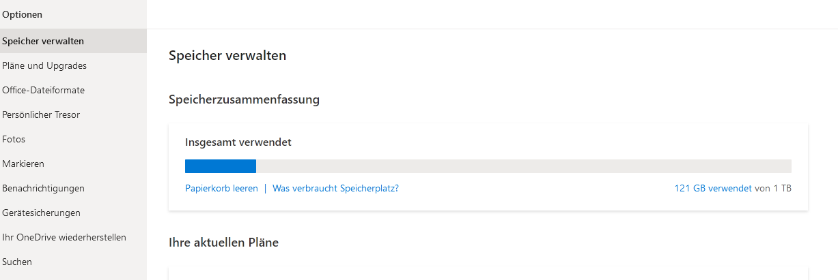
Task: Click the gray unused part of storage bar
Action: [523, 166]
